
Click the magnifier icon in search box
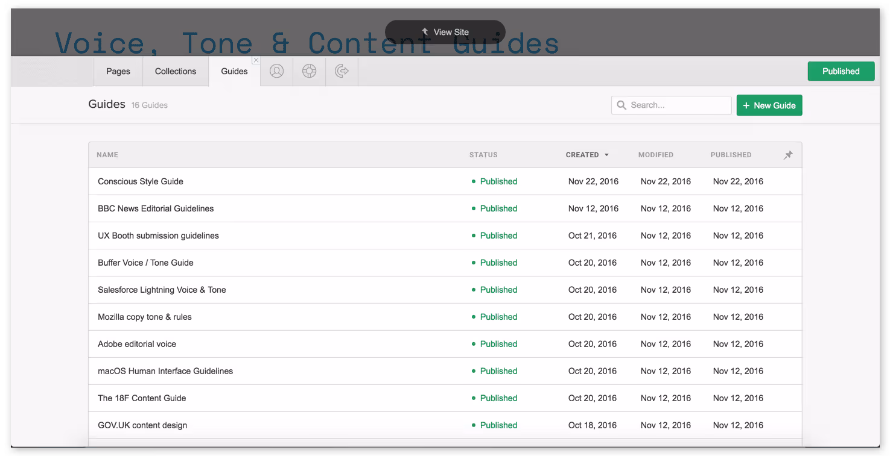[x=621, y=105]
